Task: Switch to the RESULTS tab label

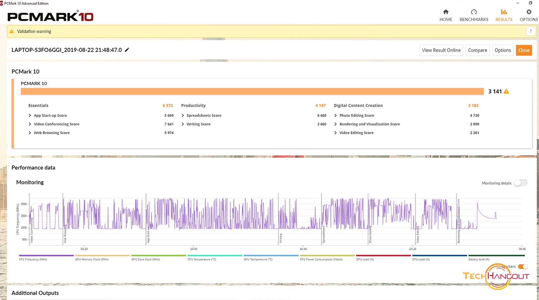Action: click(x=504, y=19)
